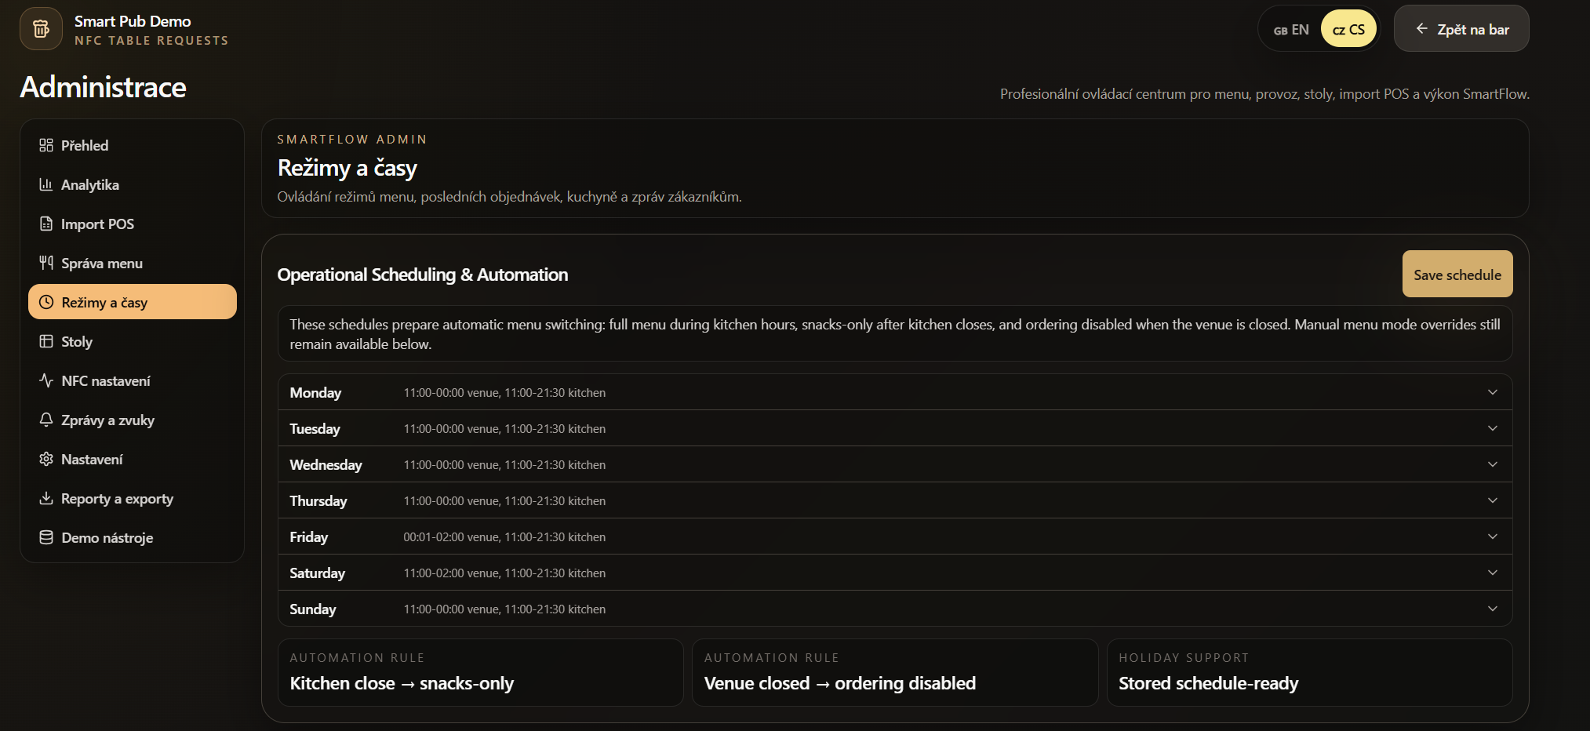Click the Wednesday day label
Screen dimensions: 1590x731
click(x=326, y=464)
